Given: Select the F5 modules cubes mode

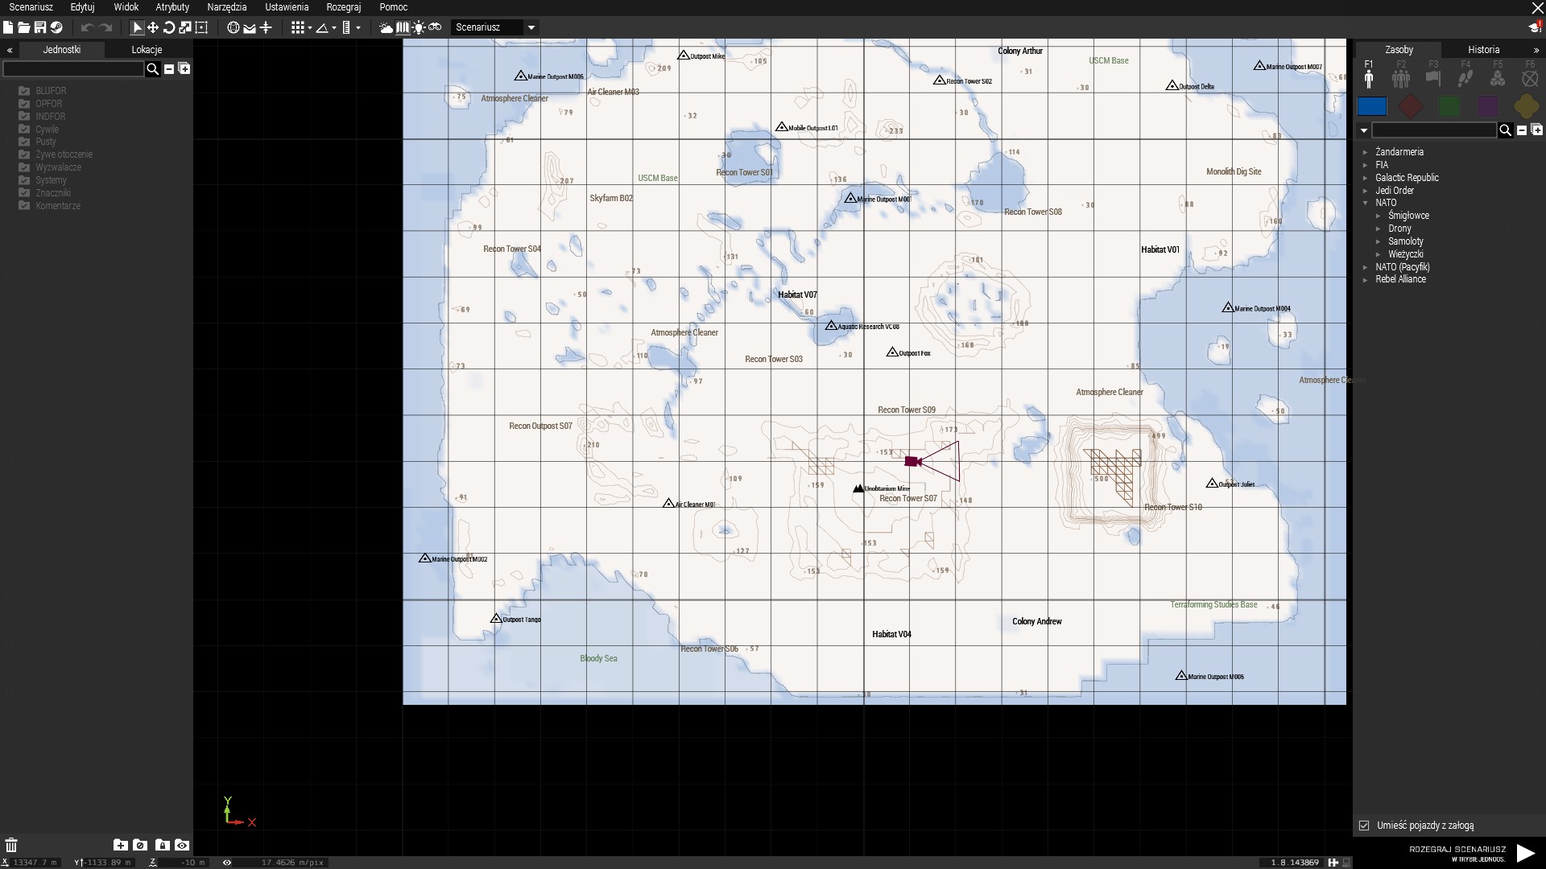Looking at the screenshot, I should pyautogui.click(x=1498, y=75).
